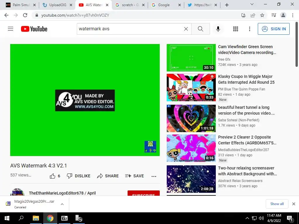Open Klasky Csupo In Wiggle Major title

coord(246,79)
